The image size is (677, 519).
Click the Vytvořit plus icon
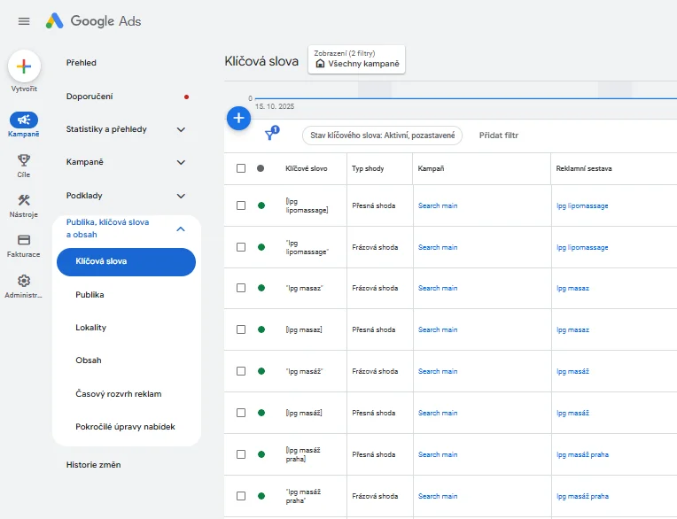(x=24, y=66)
